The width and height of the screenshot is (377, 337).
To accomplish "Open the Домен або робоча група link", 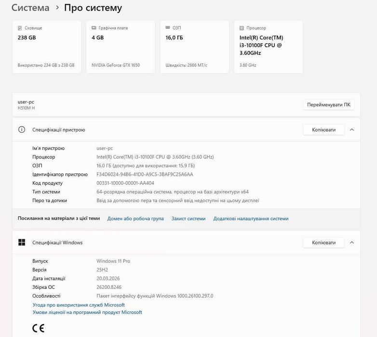I will (x=135, y=219).
